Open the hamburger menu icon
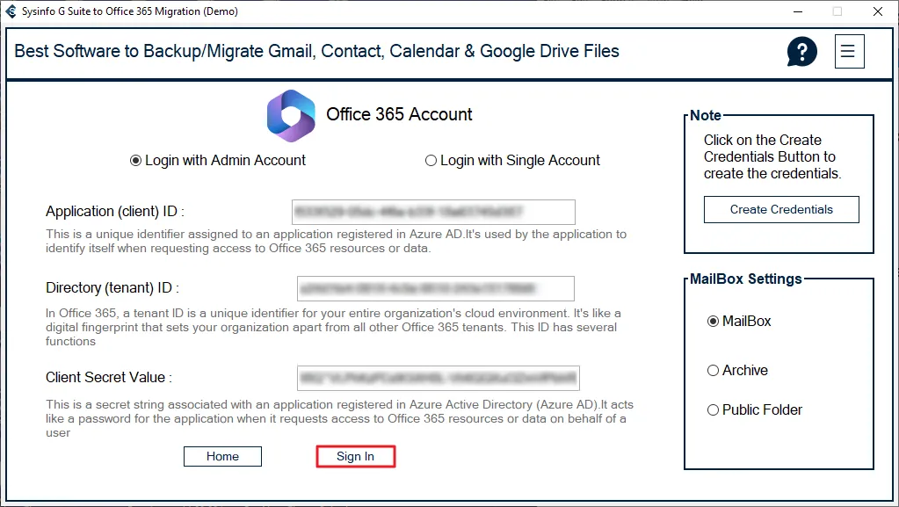The height and width of the screenshot is (507, 899). 849,52
